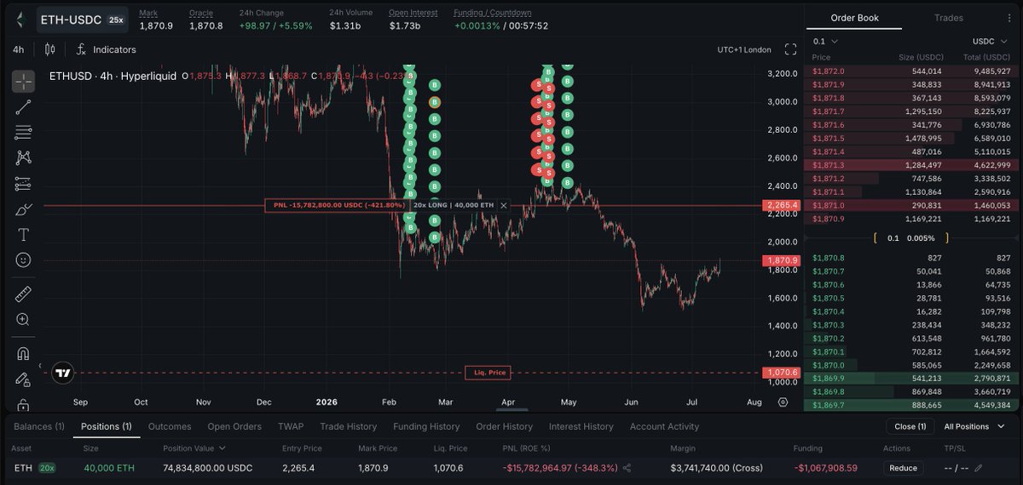Select ask price $1,871.3 in order book
The width and height of the screenshot is (1023, 485).
tap(829, 165)
